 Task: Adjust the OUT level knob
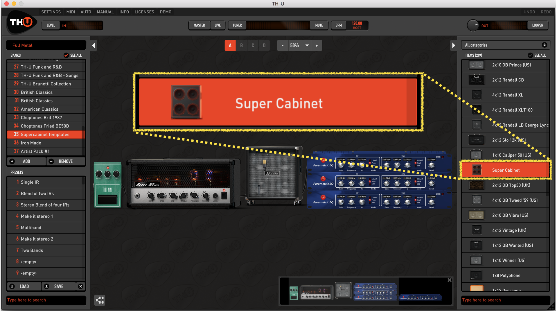473,25
